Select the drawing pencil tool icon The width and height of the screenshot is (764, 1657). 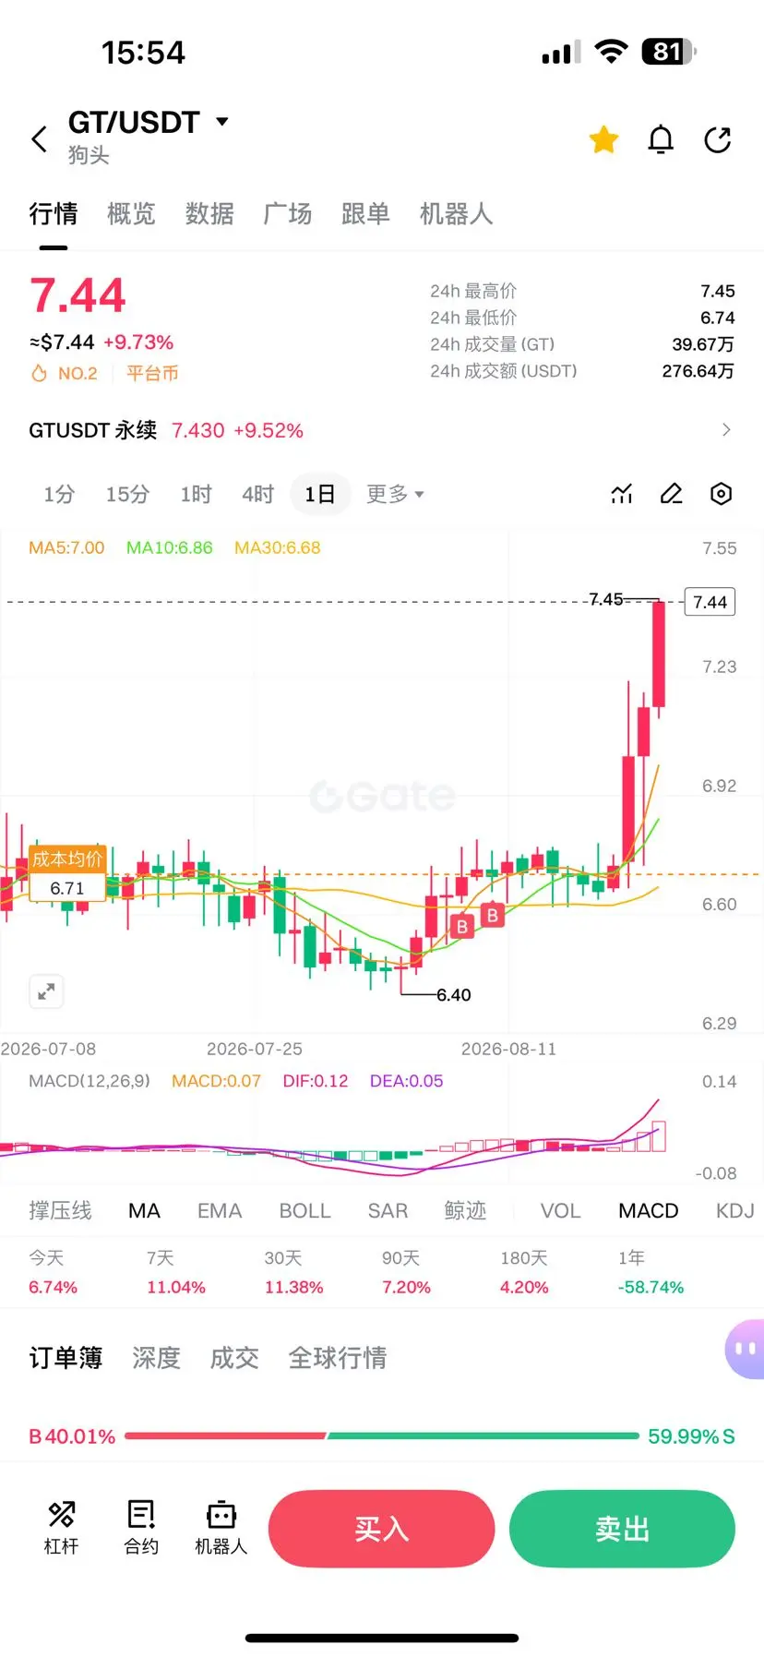(x=672, y=494)
